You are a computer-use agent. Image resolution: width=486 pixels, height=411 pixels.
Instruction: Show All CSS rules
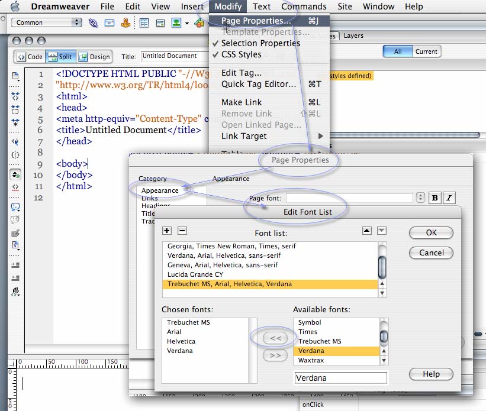(398, 51)
